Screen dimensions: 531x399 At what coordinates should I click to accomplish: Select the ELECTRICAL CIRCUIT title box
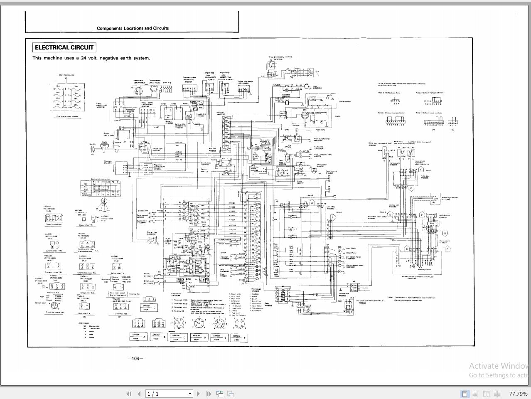[64, 47]
